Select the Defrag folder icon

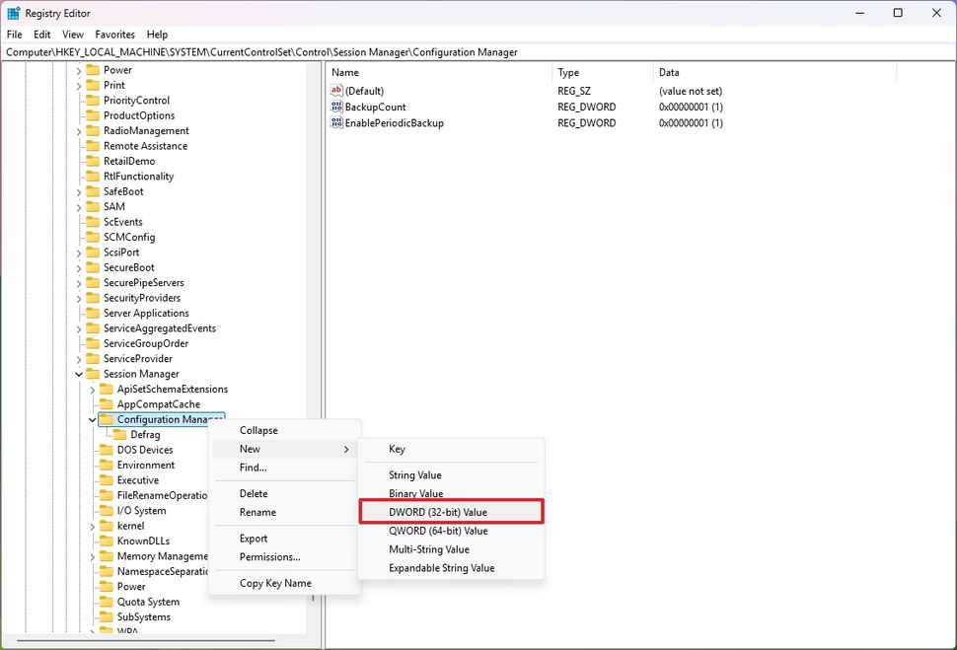click(x=121, y=434)
